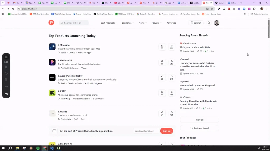Open the Advertise menu item
270x151 pixels.
171,23
